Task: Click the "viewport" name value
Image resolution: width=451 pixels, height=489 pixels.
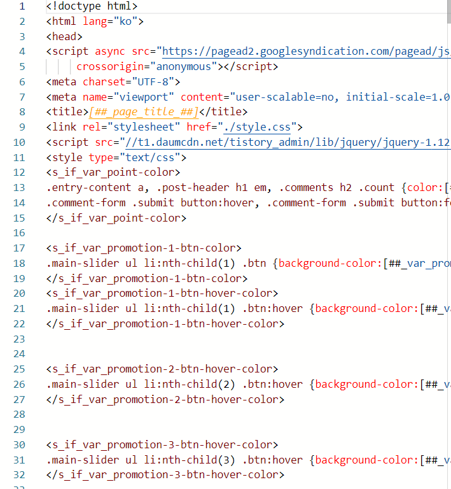Action: (x=144, y=97)
